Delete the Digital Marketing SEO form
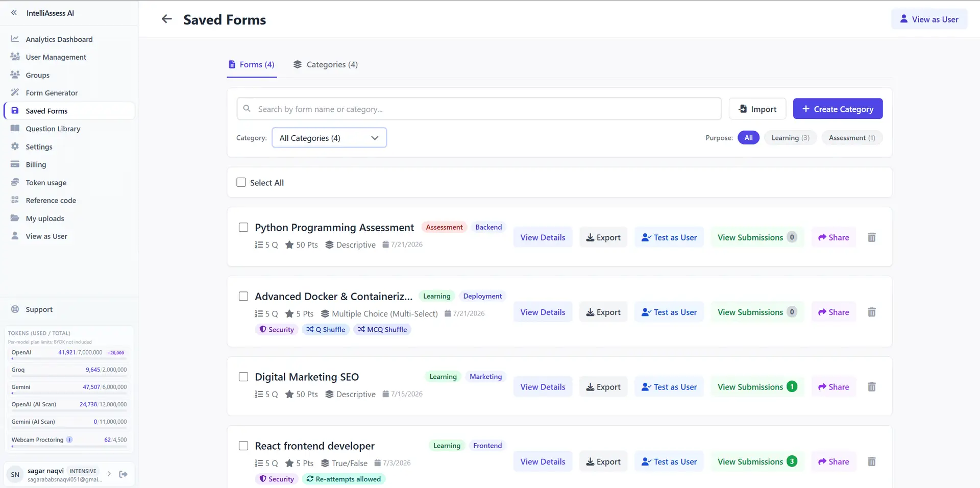This screenshot has height=488, width=980. [872, 387]
